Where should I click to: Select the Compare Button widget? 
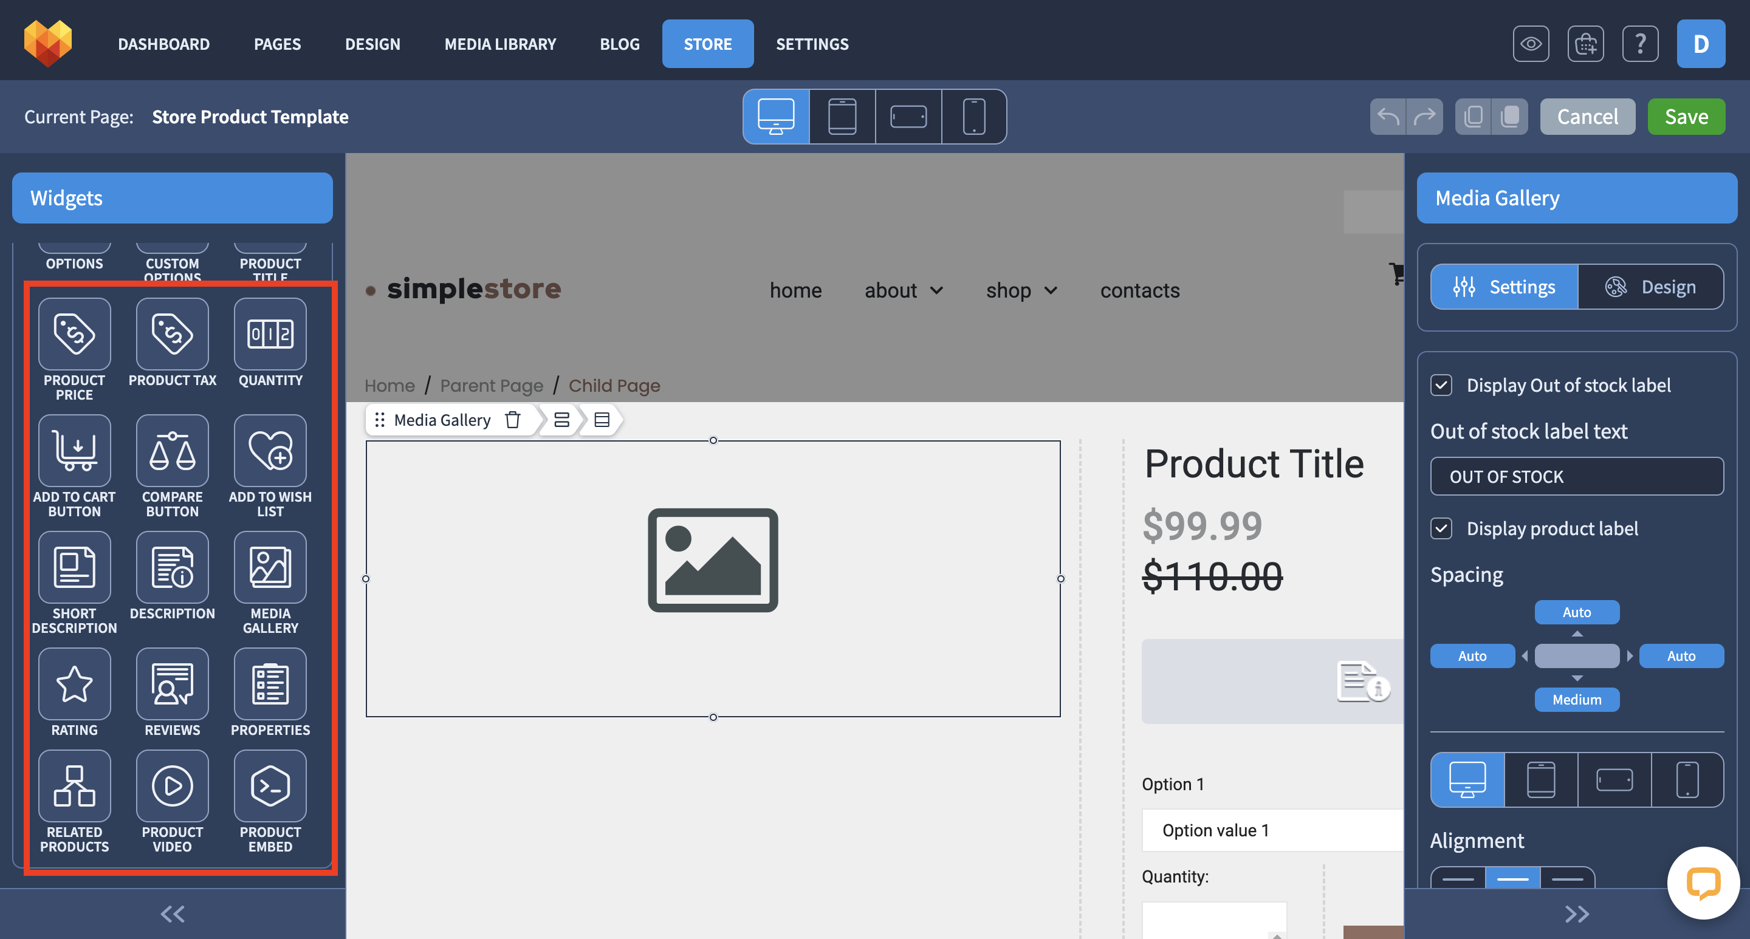pos(172,451)
